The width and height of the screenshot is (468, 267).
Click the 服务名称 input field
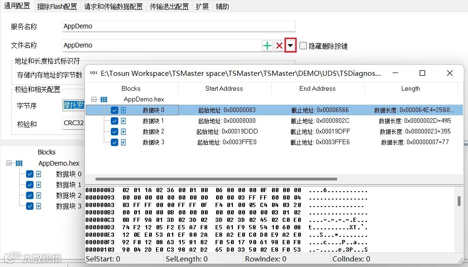(179, 26)
